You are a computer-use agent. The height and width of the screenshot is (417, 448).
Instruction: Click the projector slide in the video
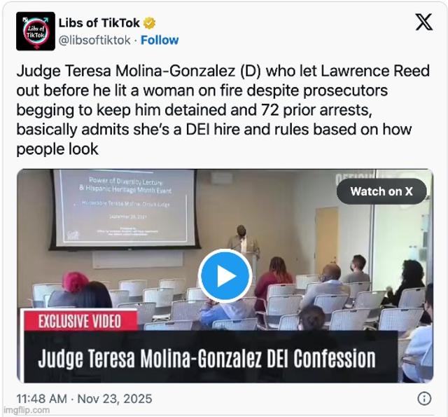(x=125, y=207)
